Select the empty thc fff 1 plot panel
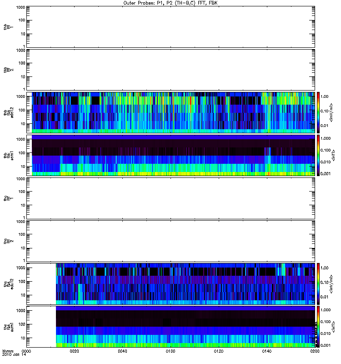 pyautogui.click(x=171, y=198)
